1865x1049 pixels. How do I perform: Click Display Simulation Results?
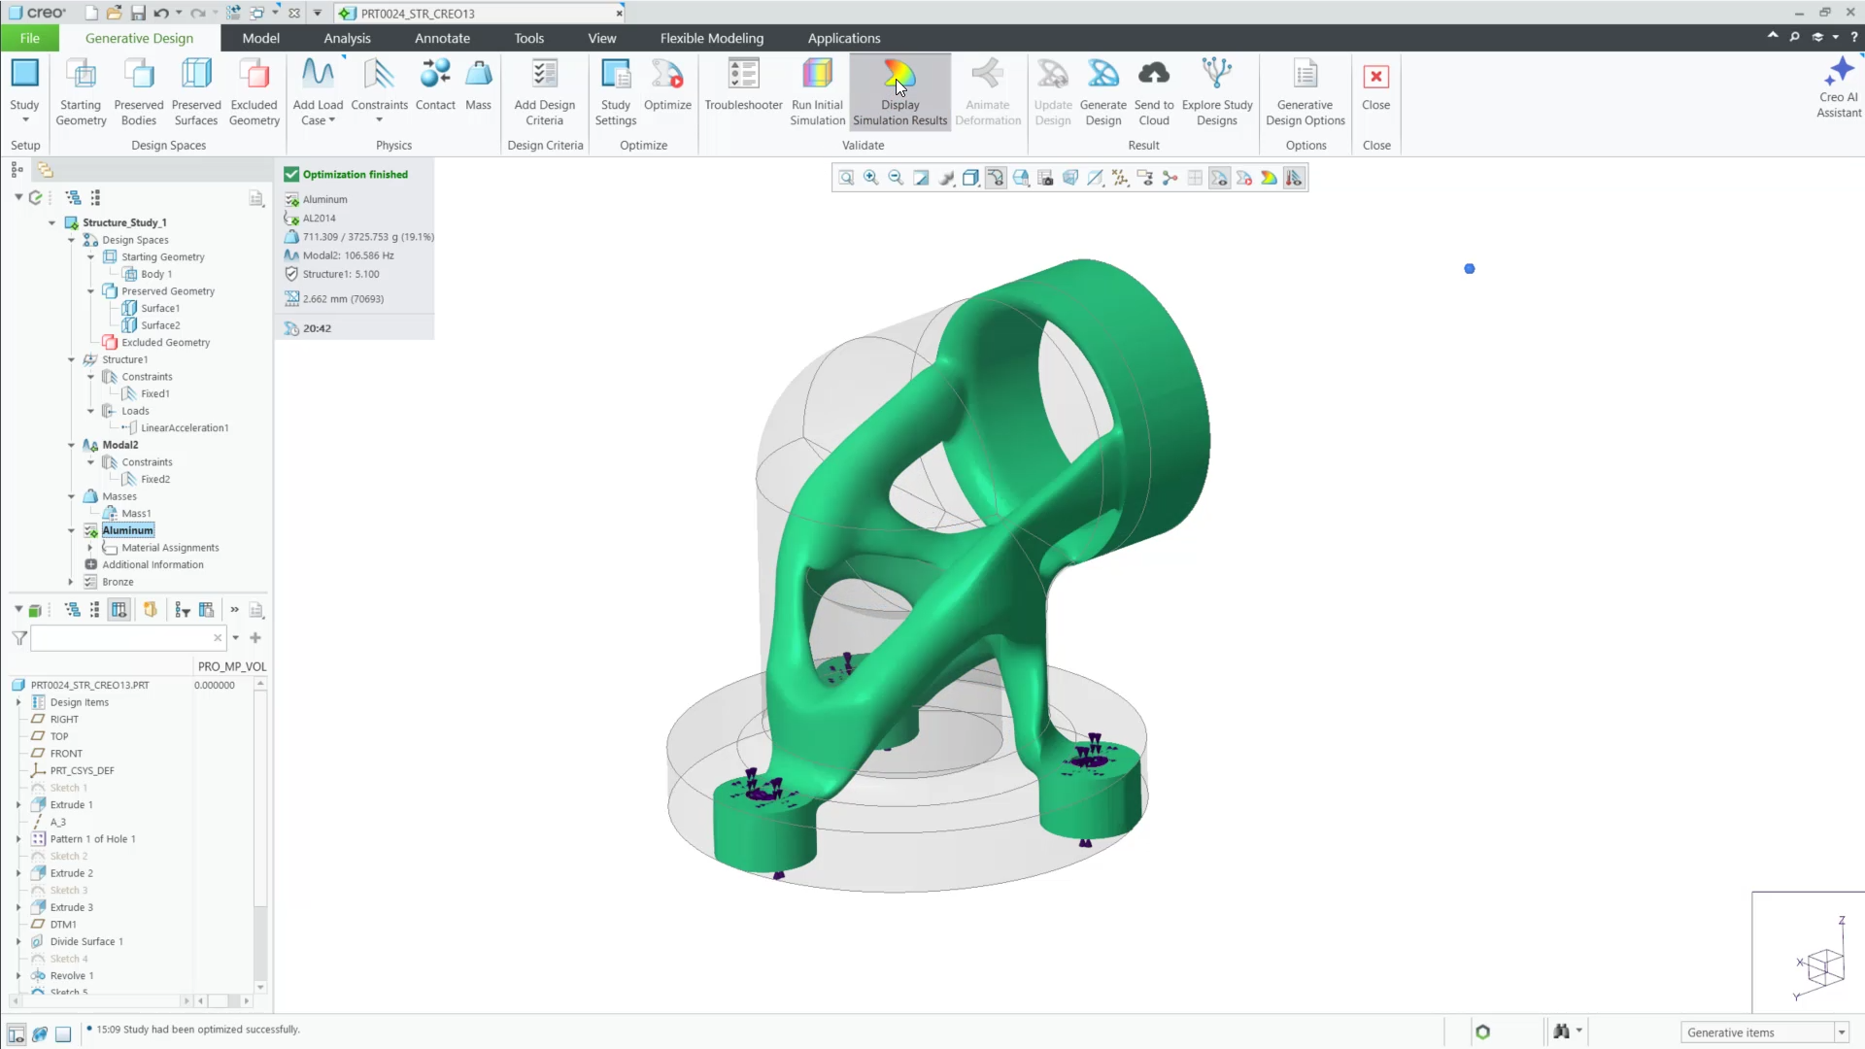(x=899, y=92)
